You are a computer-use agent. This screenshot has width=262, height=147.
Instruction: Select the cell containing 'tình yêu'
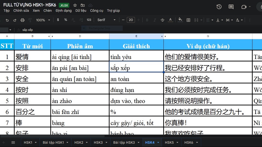tap(136, 57)
